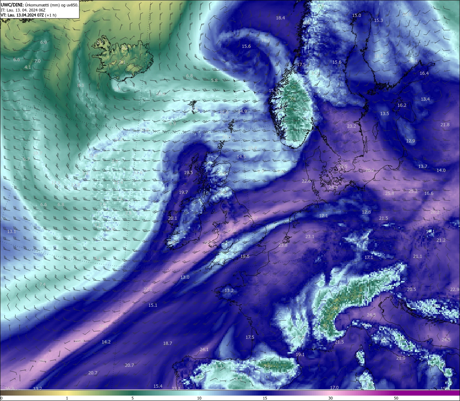Click the 20.5 value label

point(411,290)
